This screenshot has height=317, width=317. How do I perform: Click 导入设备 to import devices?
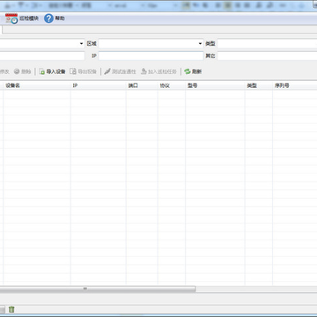click(x=52, y=71)
